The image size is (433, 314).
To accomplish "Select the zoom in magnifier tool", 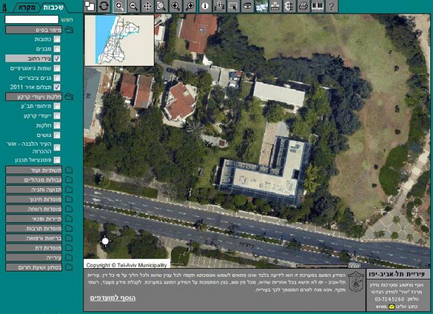I will click(x=120, y=6).
